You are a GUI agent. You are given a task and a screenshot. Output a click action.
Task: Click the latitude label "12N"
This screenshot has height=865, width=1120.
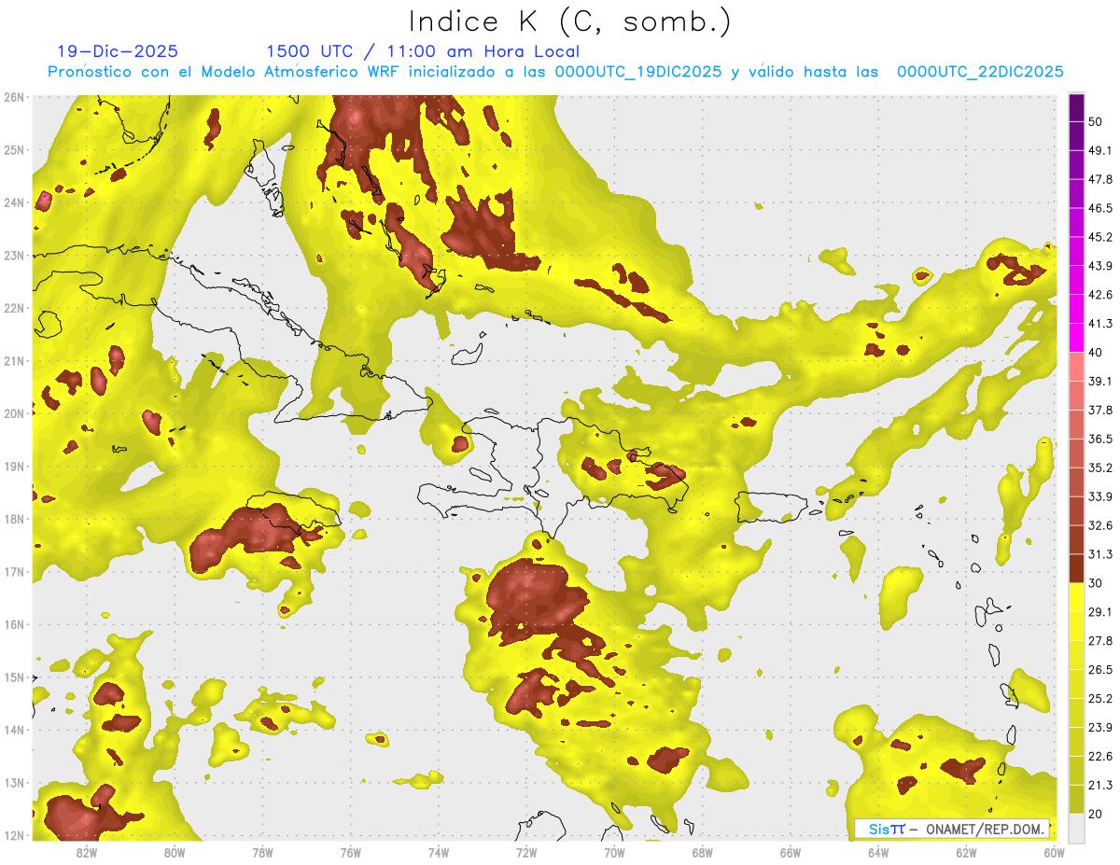coord(14,835)
